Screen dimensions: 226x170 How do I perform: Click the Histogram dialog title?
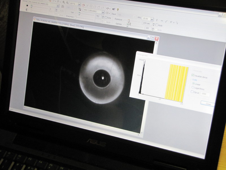[142, 55]
